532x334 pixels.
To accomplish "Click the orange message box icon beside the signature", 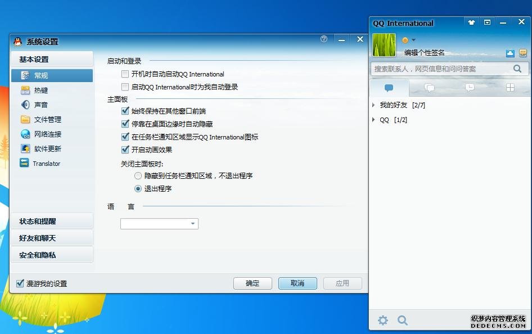I will coord(523,53).
